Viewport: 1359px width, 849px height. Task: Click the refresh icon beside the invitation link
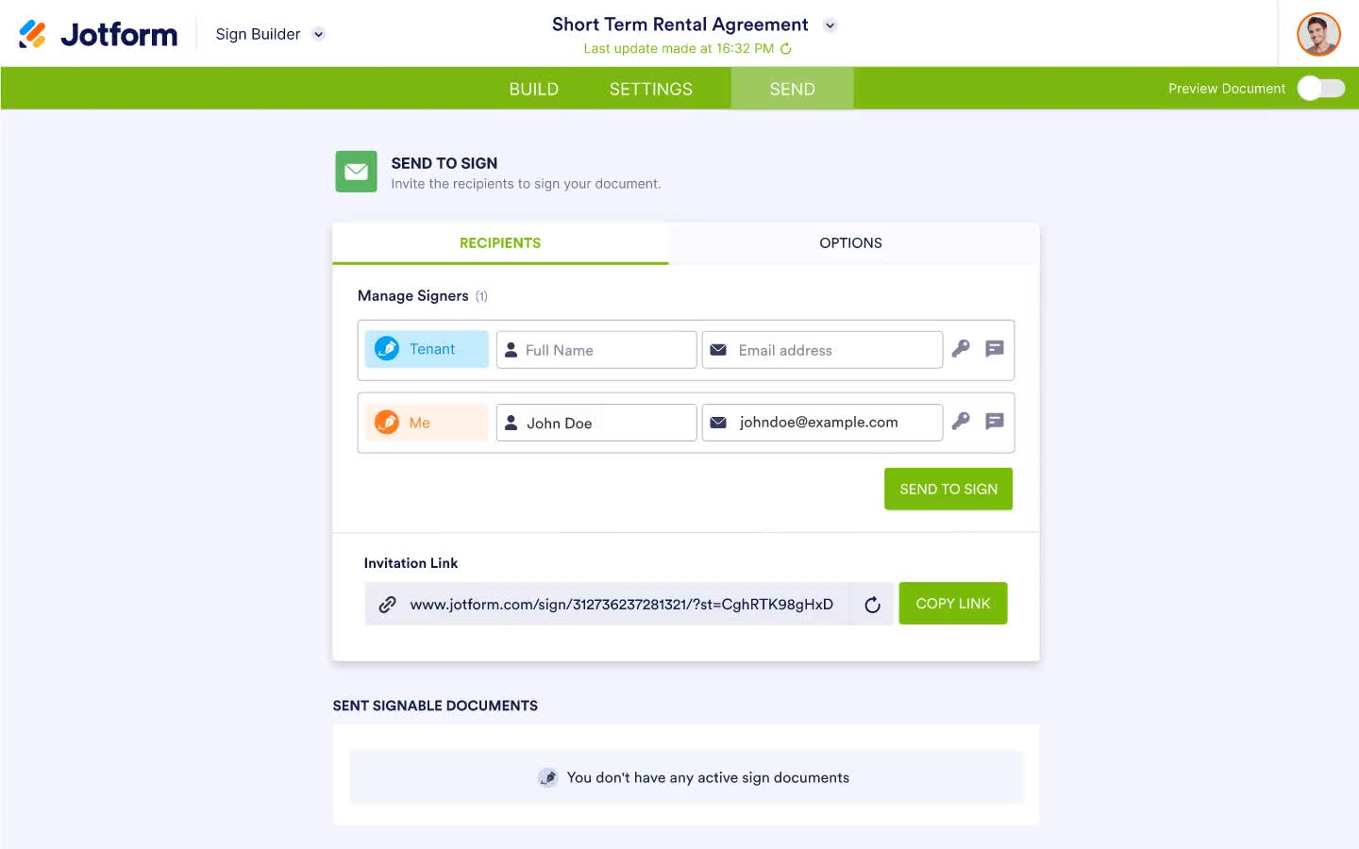(x=872, y=604)
